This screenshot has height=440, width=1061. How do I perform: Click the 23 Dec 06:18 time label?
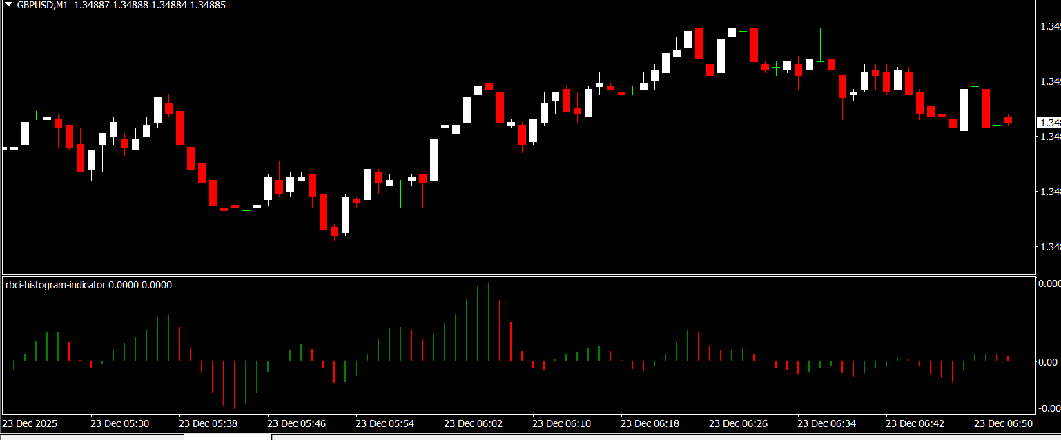651,423
